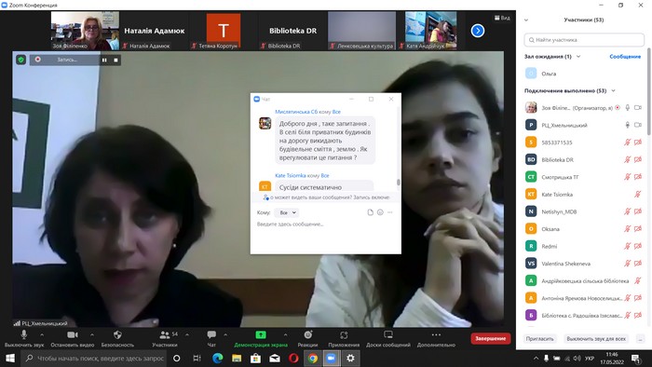
Task: Unmute Netishyn_MDB participant
Action: point(628,211)
